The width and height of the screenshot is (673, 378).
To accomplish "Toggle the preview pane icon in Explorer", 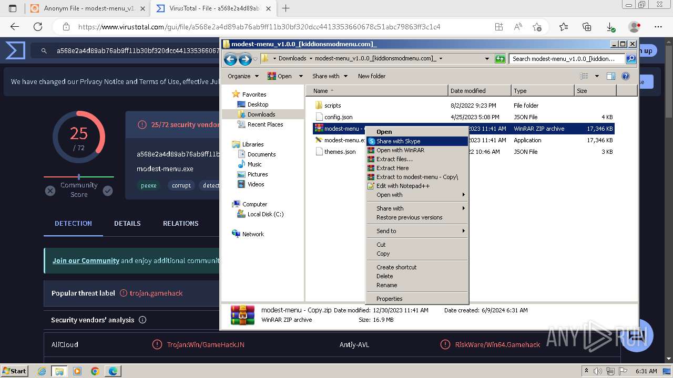I will [x=611, y=76].
